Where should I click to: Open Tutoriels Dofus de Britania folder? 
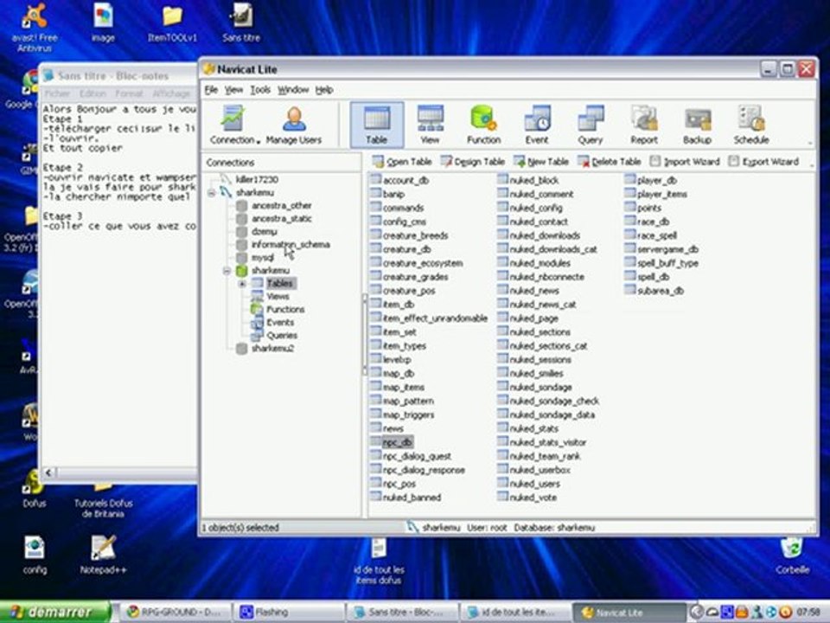[x=103, y=501]
